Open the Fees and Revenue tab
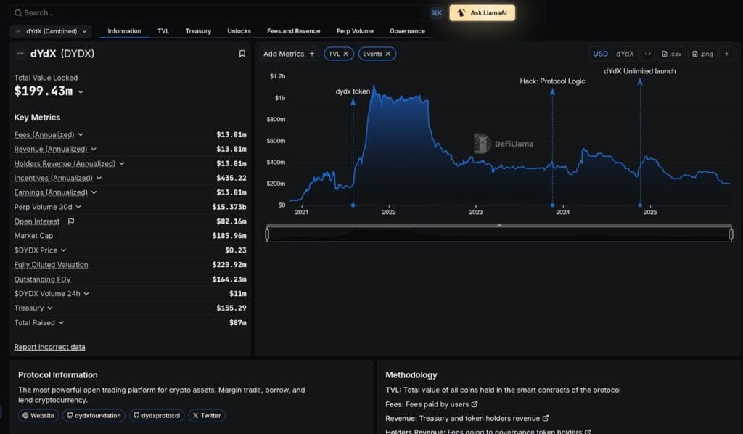This screenshot has height=434, width=743. pos(293,31)
